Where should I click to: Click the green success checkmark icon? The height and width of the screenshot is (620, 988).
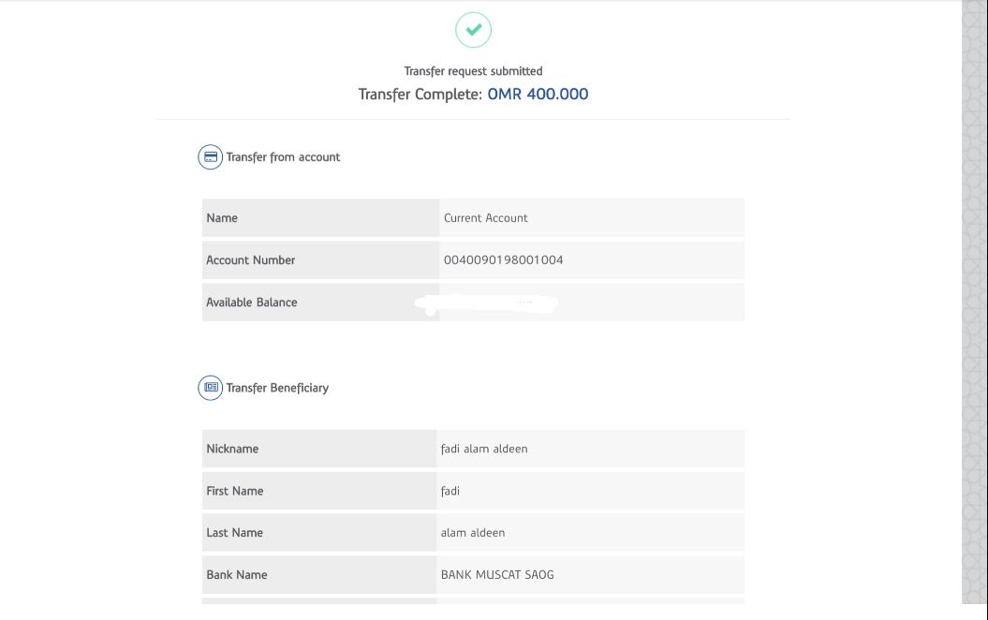pyautogui.click(x=473, y=30)
